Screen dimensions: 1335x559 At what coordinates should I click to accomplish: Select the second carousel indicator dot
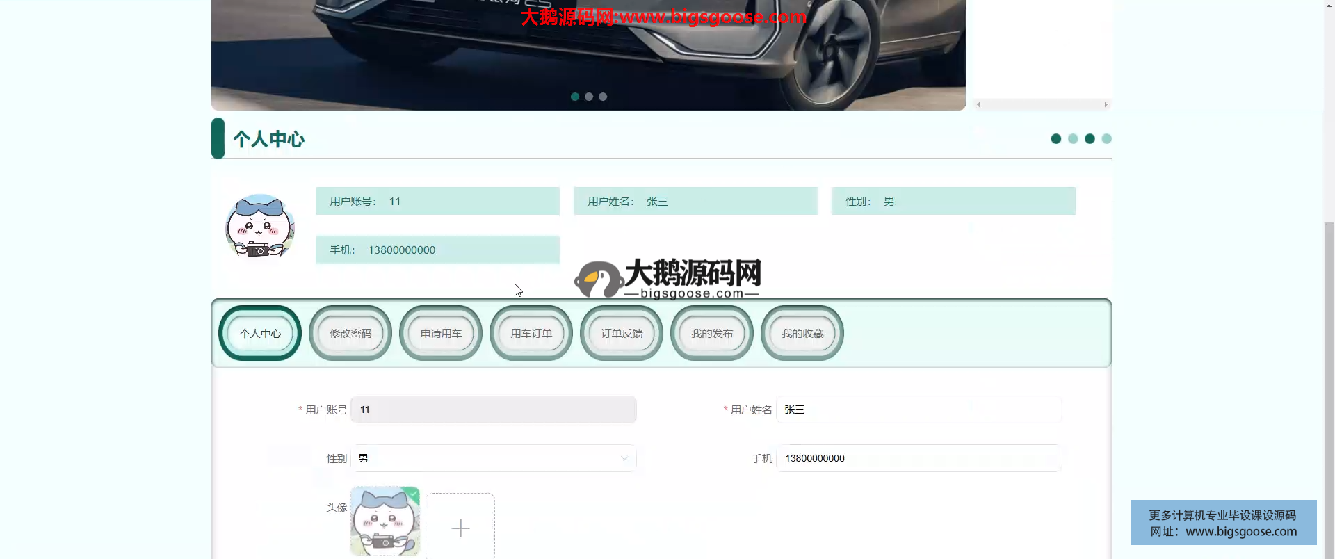pos(589,97)
